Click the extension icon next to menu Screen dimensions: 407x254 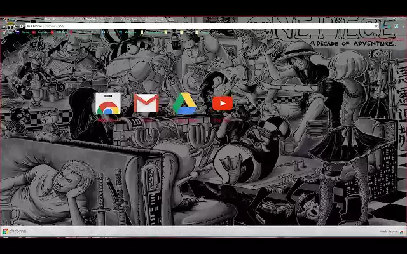pyautogui.click(x=396, y=26)
